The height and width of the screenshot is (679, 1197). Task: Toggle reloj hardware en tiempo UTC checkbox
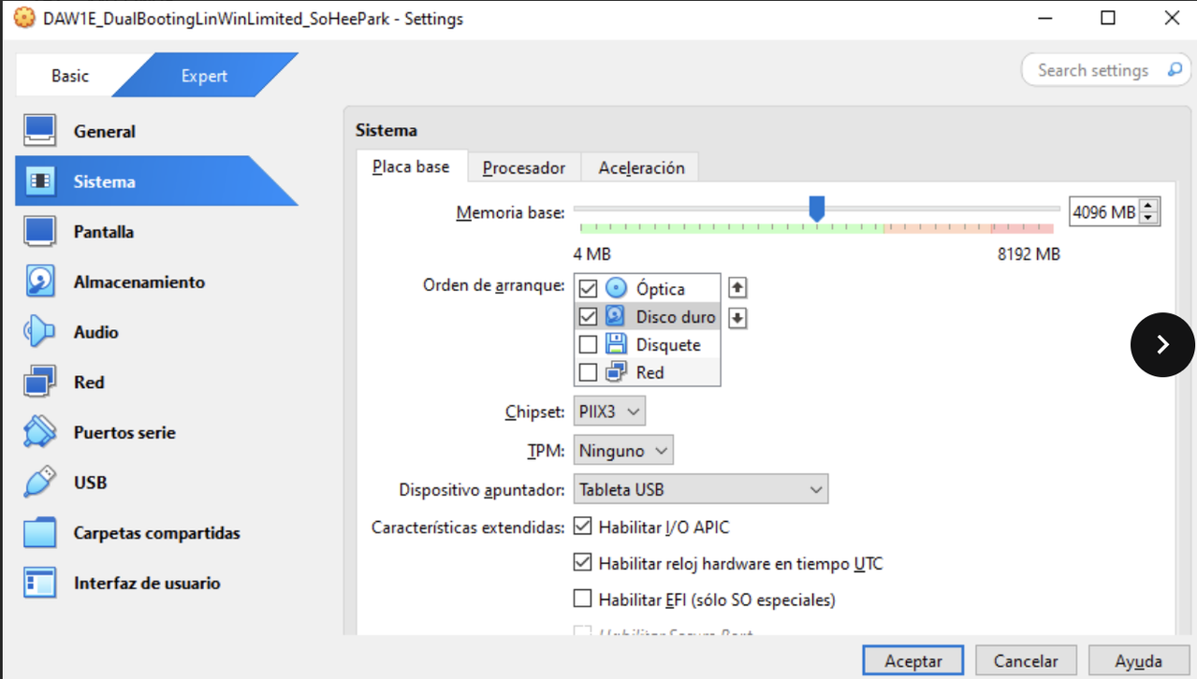point(582,562)
